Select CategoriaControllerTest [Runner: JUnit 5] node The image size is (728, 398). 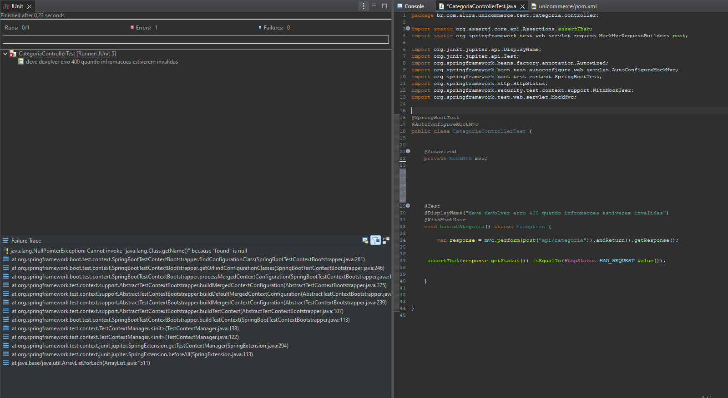(x=67, y=54)
